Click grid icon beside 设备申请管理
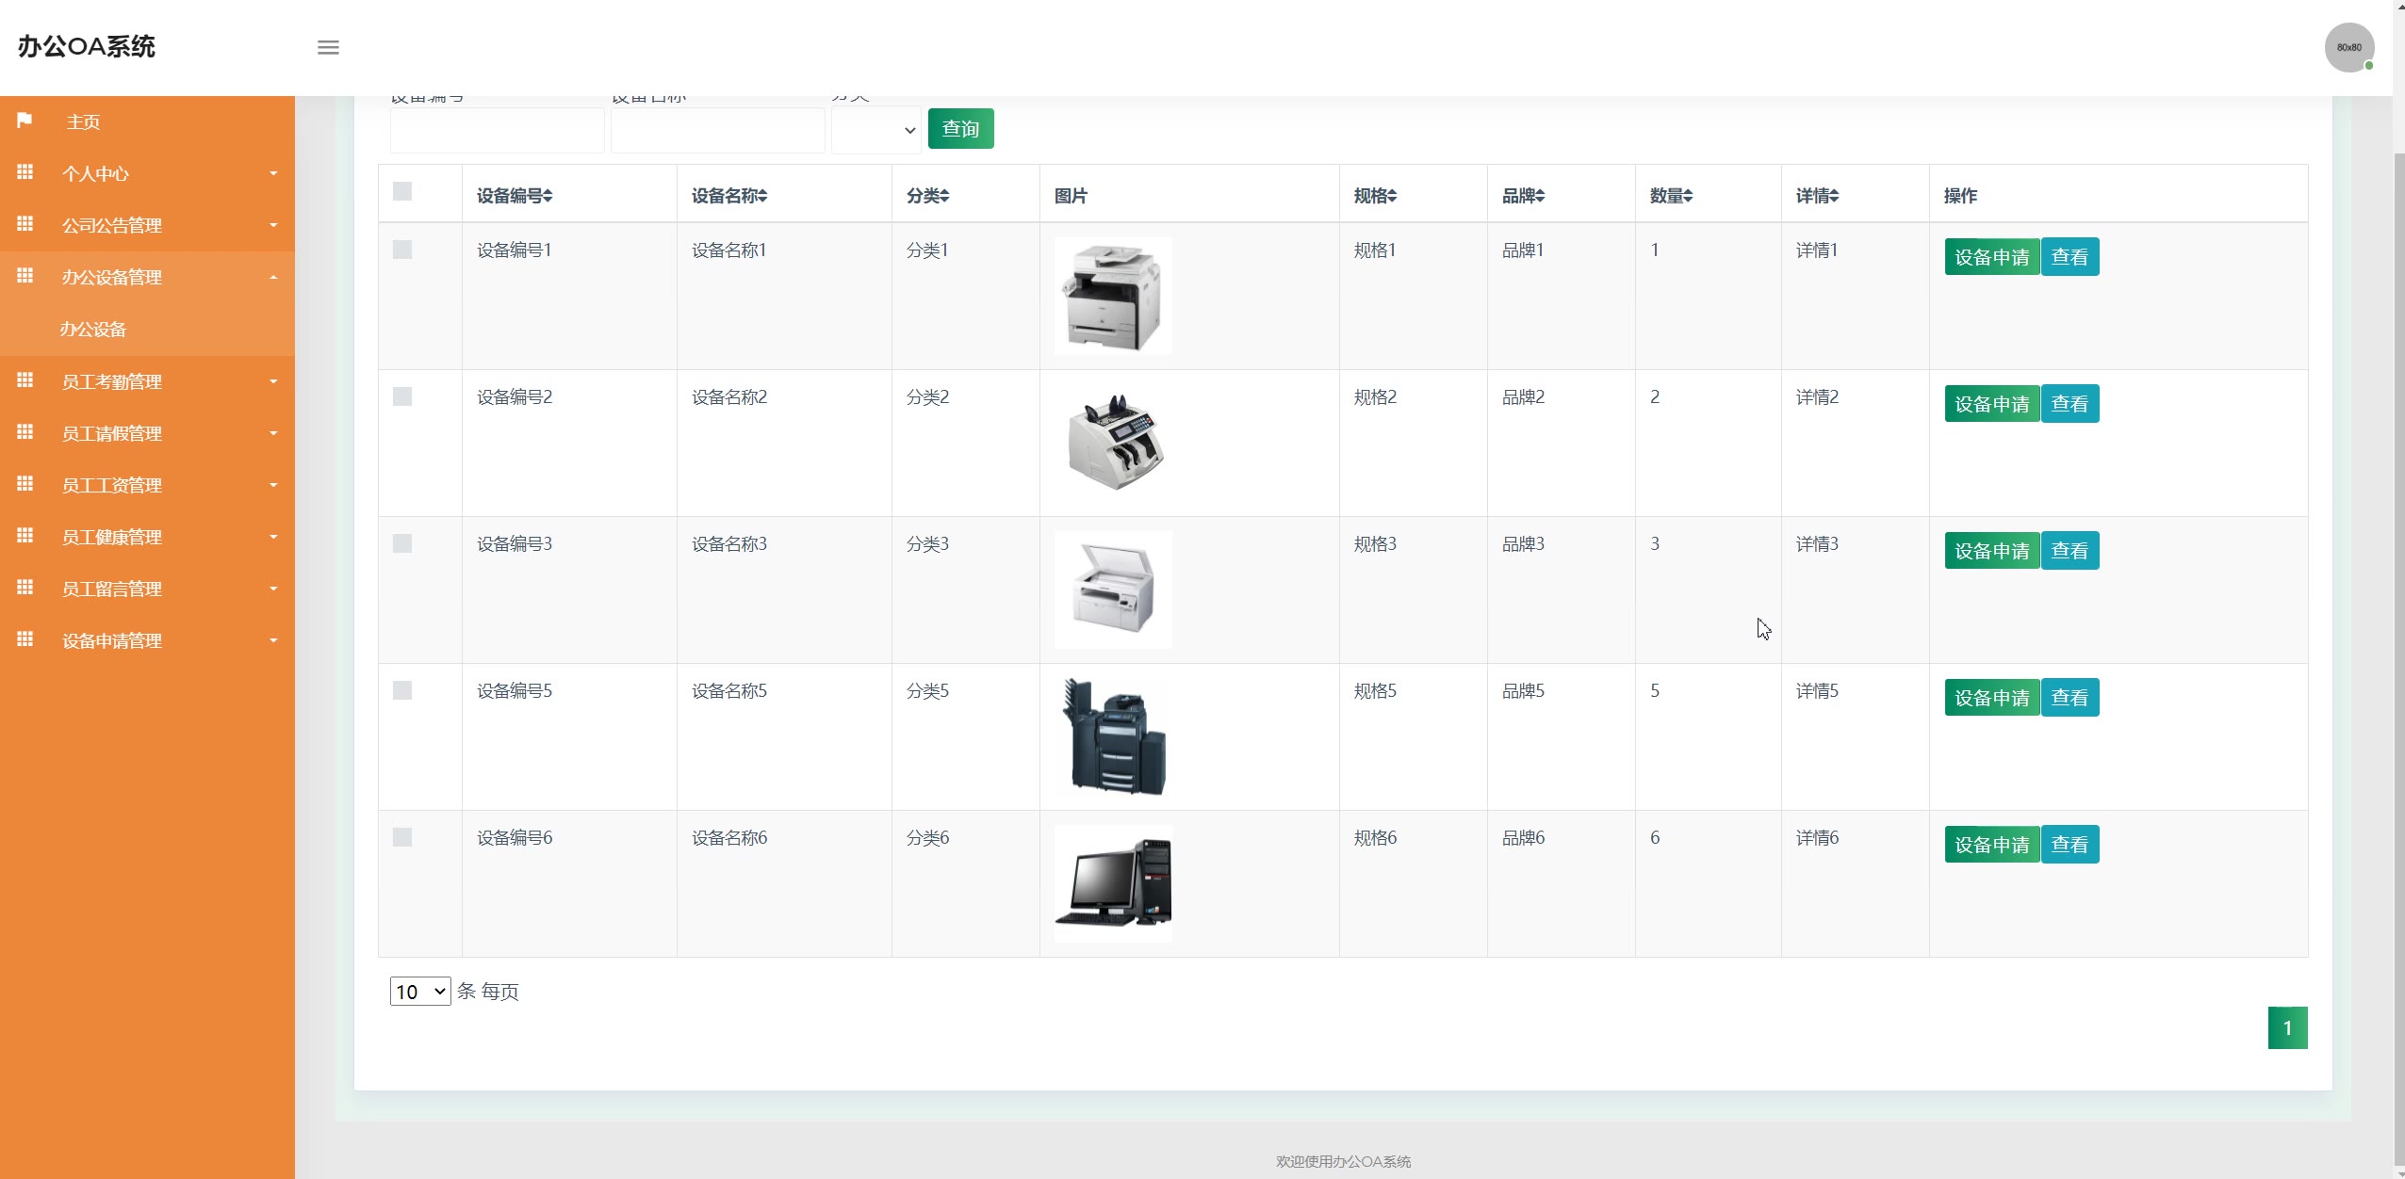 (x=25, y=639)
